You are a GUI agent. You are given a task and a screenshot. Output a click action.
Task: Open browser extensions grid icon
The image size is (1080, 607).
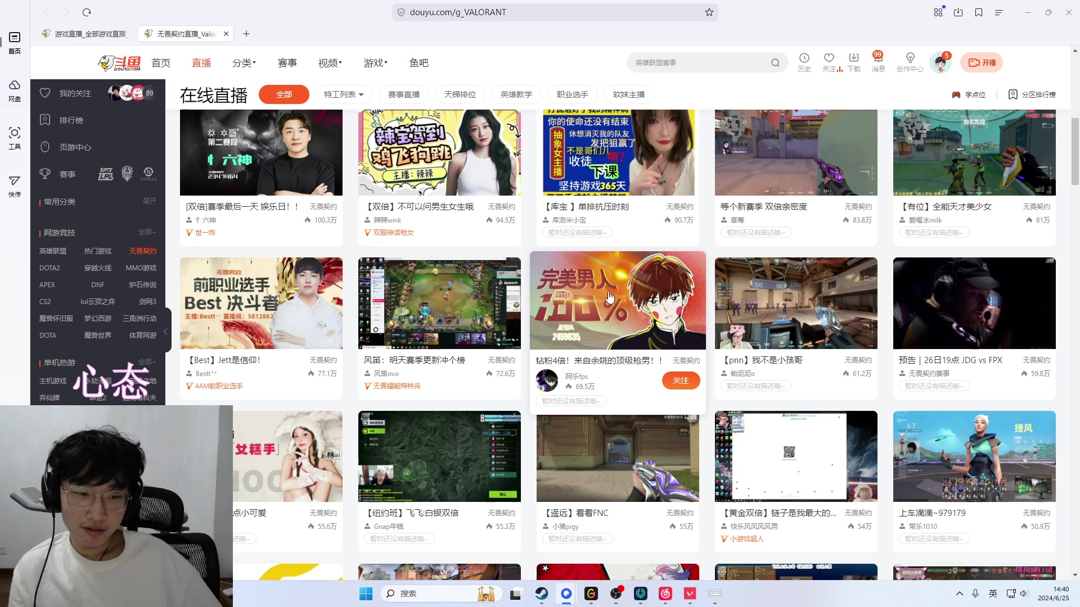(x=938, y=12)
